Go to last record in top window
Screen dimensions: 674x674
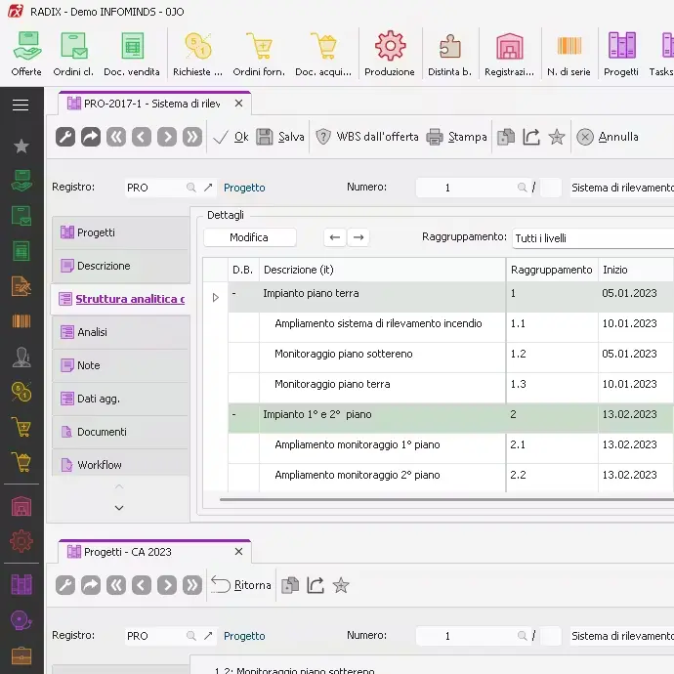tap(192, 137)
